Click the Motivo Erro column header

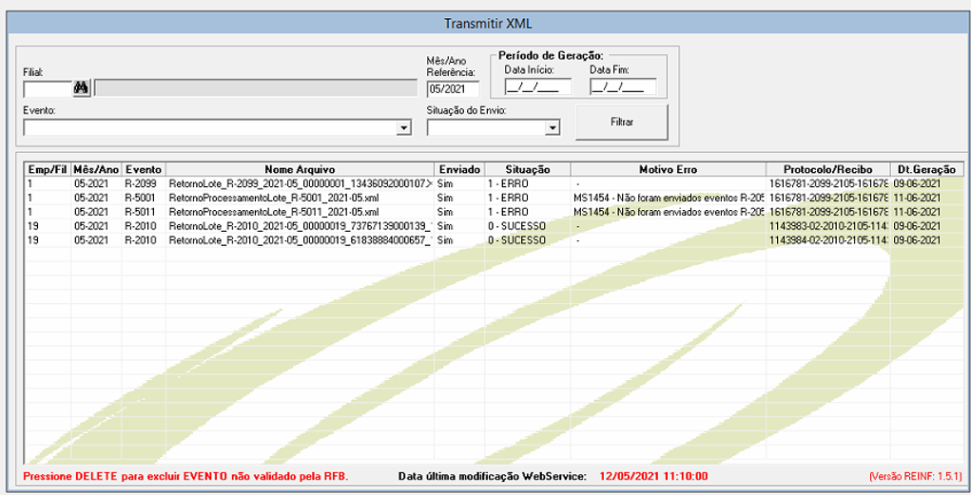coord(669,169)
